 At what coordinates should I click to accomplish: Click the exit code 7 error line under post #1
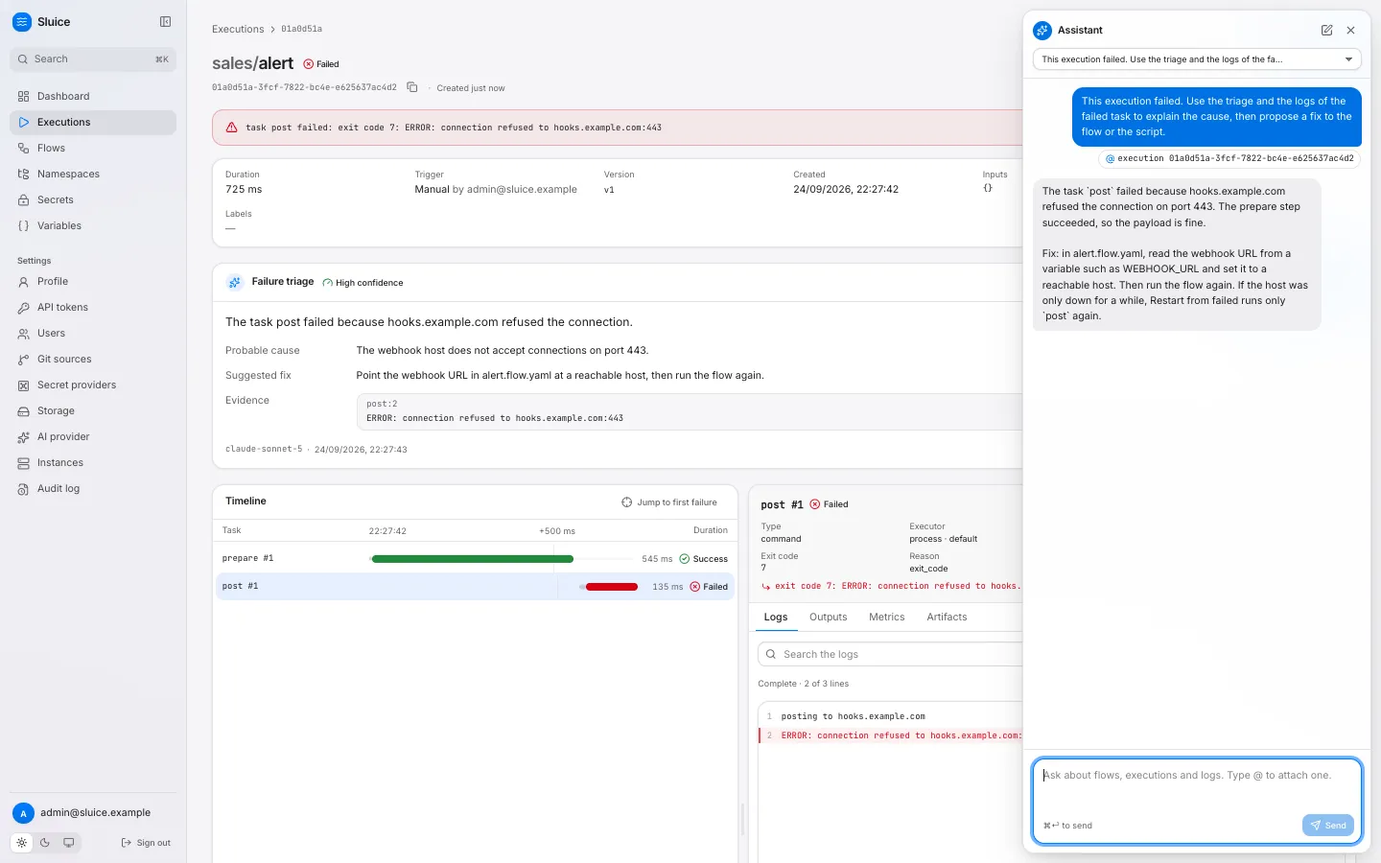(891, 586)
